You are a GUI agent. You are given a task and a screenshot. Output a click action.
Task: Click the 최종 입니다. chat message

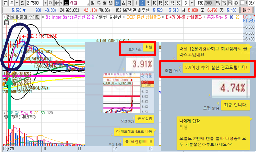click(236, 105)
